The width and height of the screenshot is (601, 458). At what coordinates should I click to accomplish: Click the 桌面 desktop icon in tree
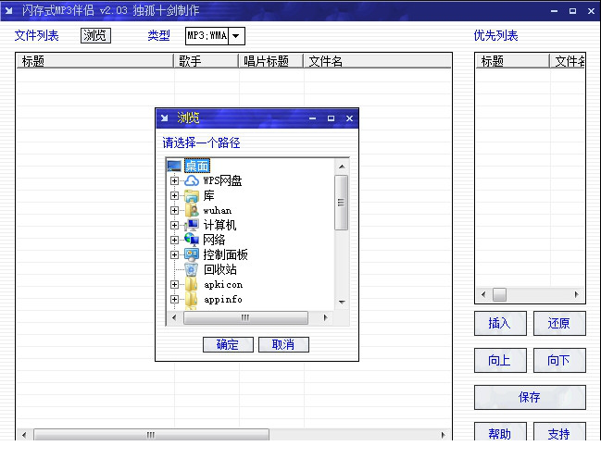click(x=174, y=166)
